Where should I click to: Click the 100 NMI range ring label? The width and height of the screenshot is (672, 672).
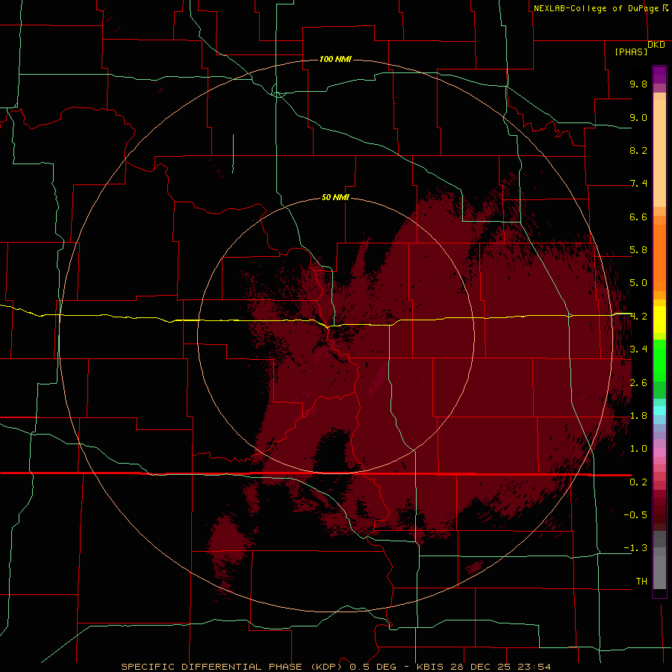[x=335, y=59]
